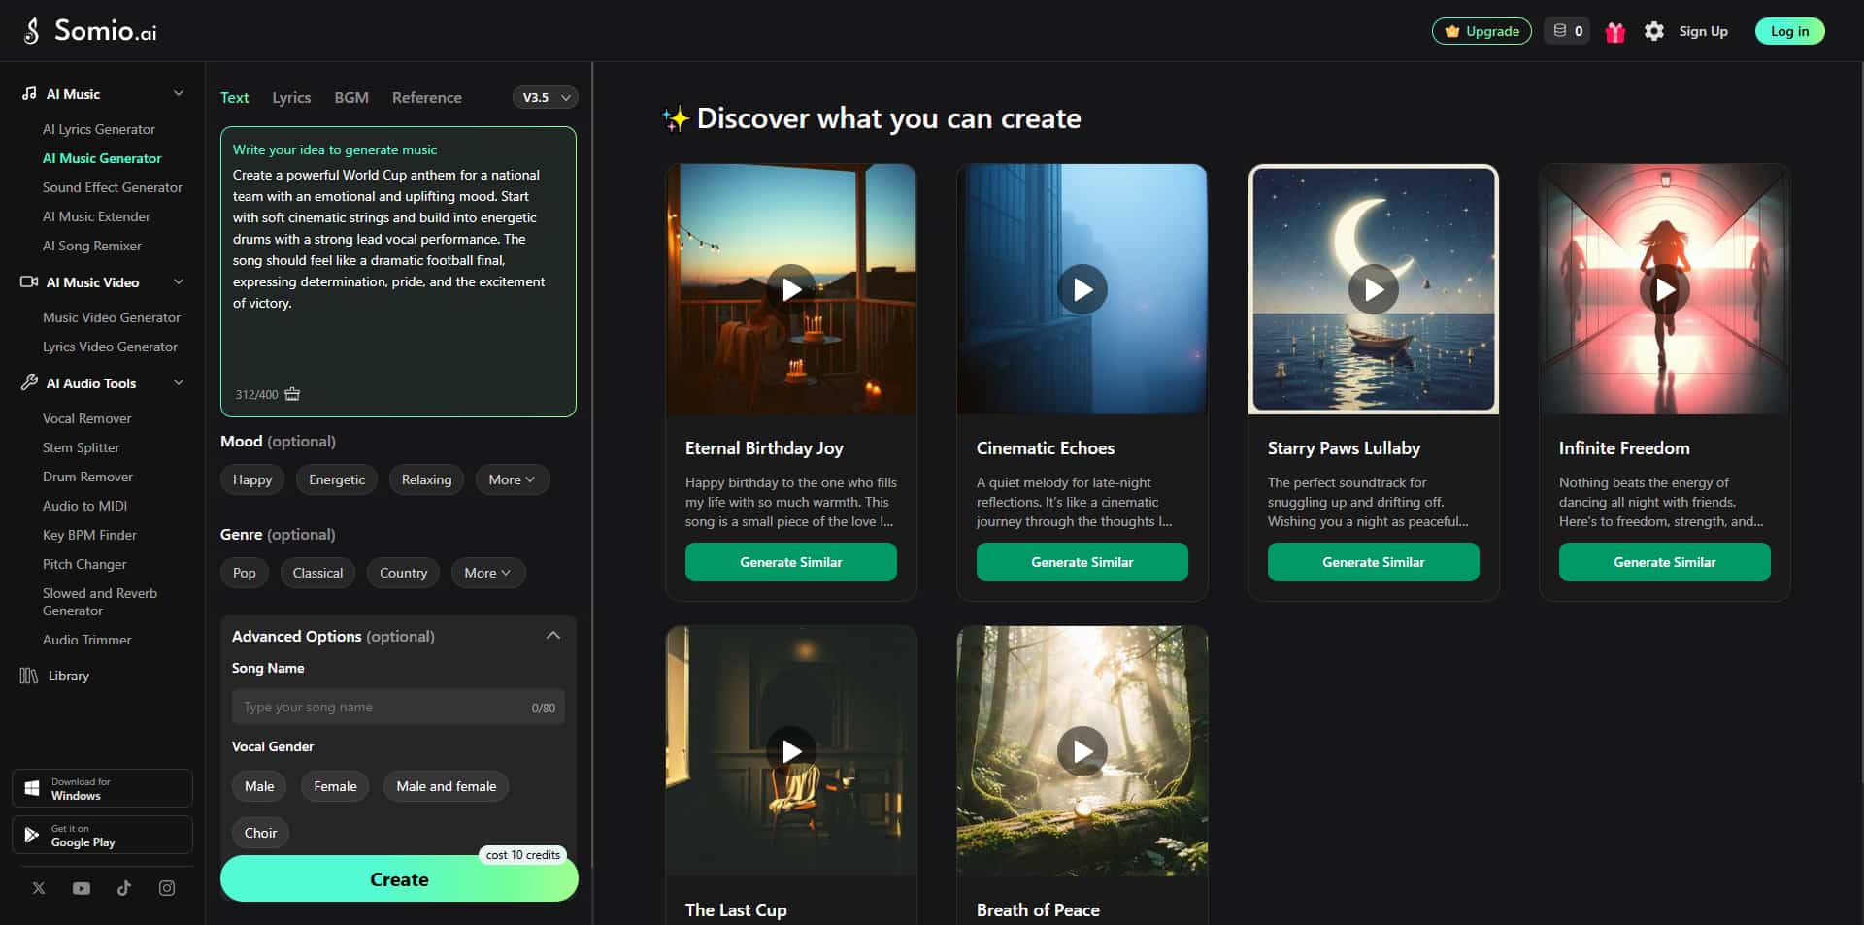1864x925 pixels.
Task: Click the credits coin counter showing 0
Action: pyautogui.click(x=1567, y=31)
